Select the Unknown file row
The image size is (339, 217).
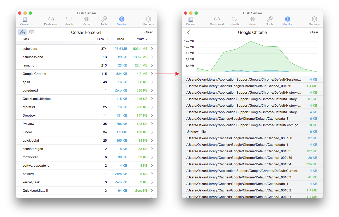pos(252,132)
